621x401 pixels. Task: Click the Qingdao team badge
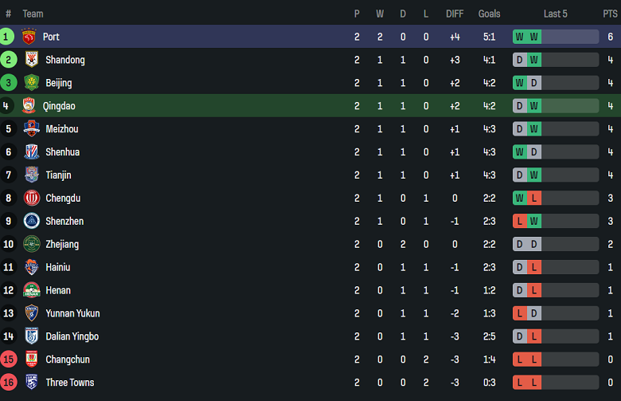coord(29,106)
